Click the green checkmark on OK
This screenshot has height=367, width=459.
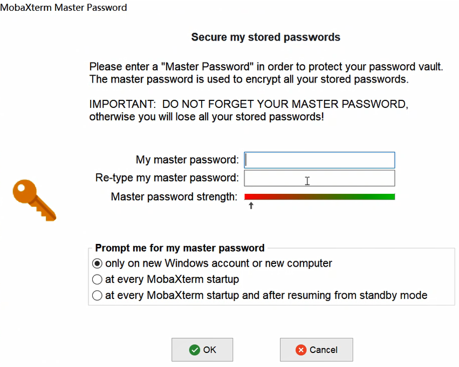tap(194, 350)
